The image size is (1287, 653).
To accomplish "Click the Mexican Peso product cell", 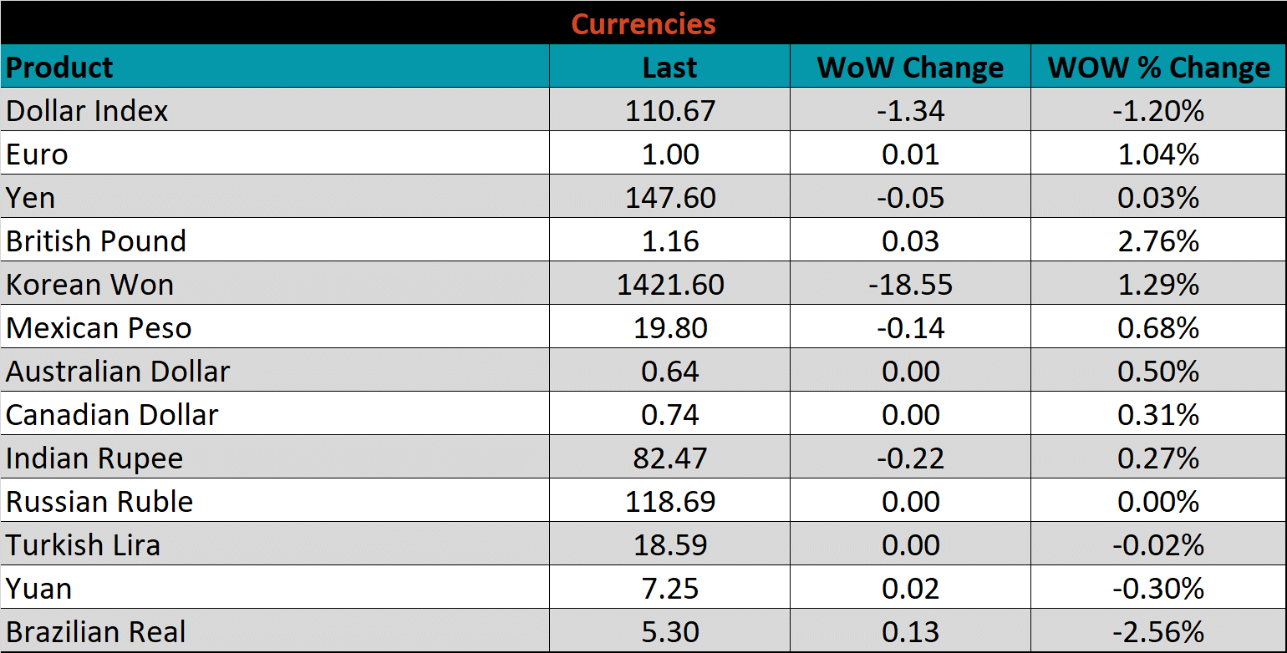I will click(x=99, y=327).
